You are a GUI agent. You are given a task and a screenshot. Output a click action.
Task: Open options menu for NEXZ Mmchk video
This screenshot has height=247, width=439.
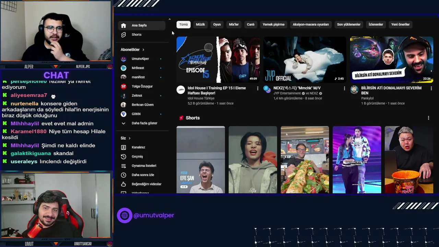point(344,89)
